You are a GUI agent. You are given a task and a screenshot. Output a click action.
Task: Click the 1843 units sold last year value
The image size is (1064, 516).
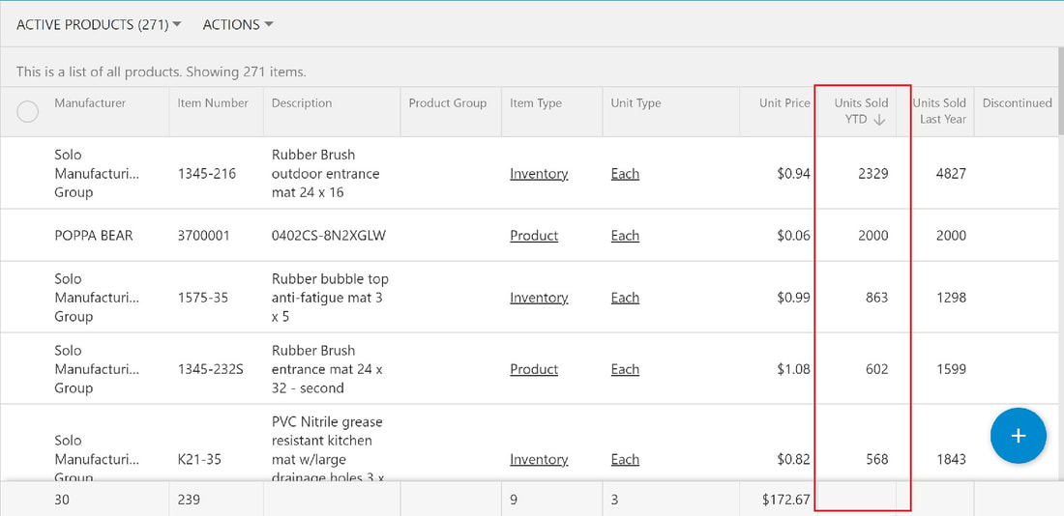pyautogui.click(x=951, y=459)
